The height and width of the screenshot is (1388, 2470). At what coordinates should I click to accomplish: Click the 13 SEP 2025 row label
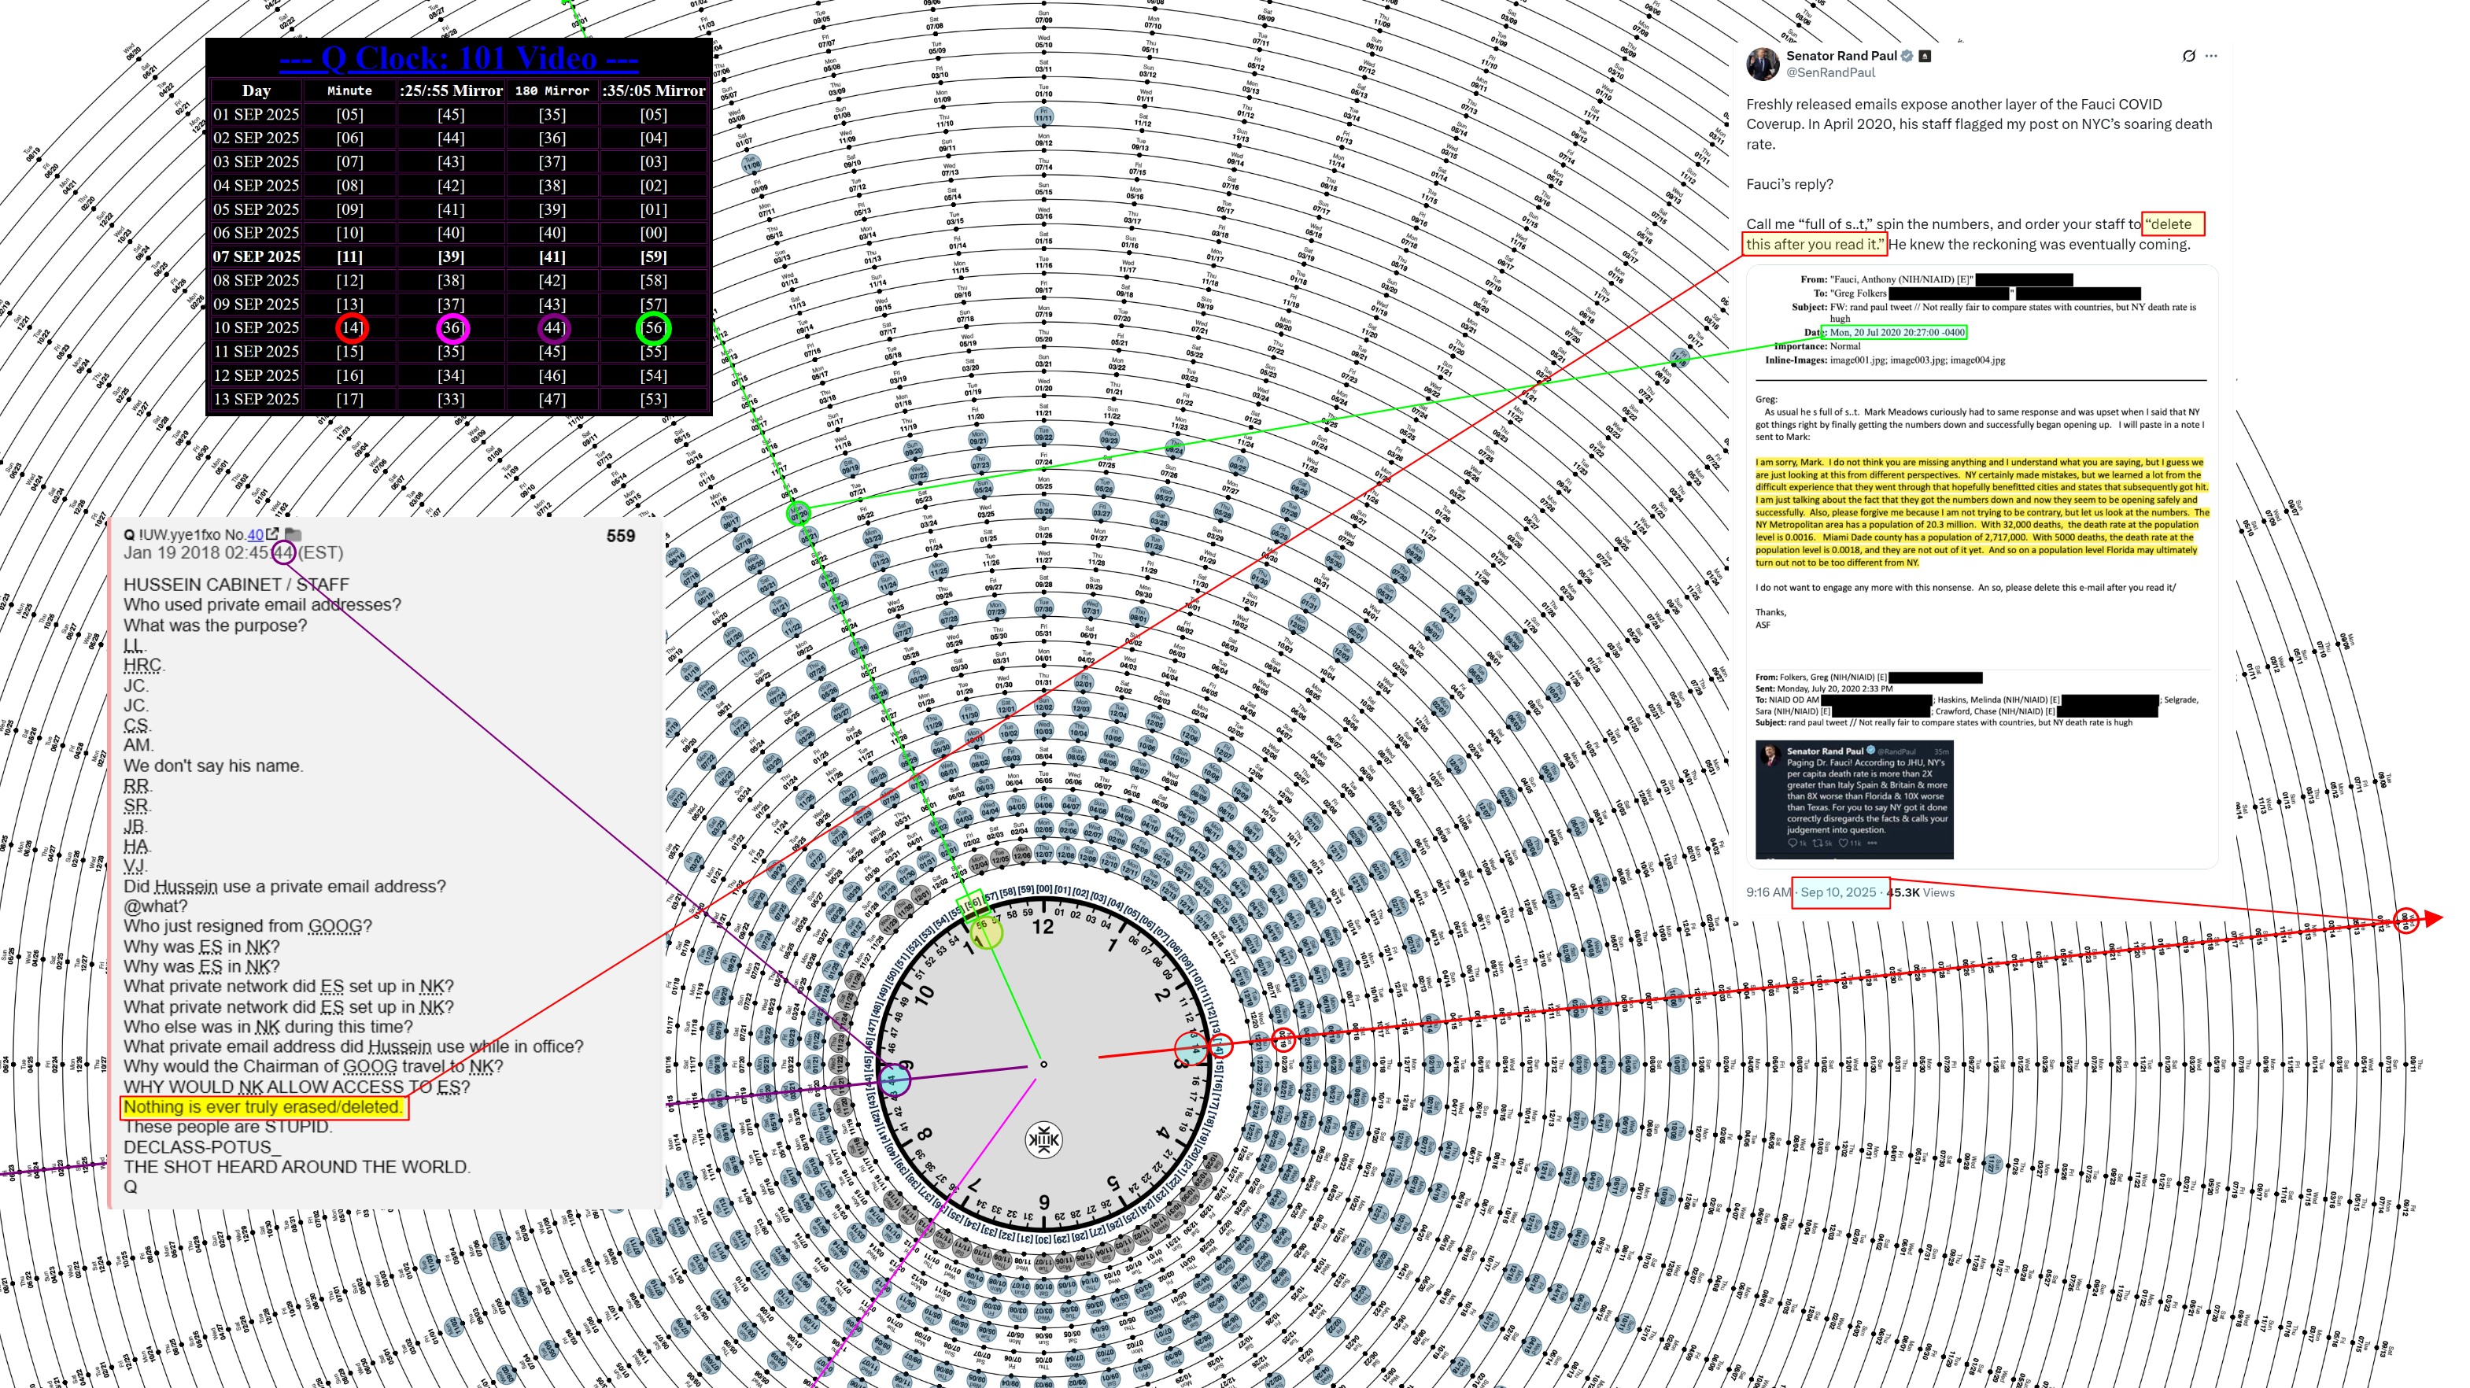(x=256, y=399)
